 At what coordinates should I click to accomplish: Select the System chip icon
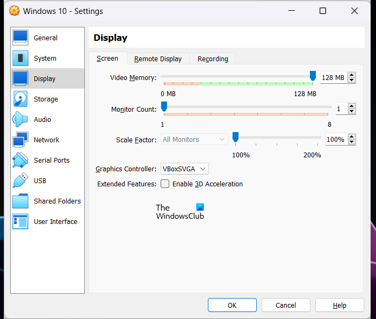click(x=20, y=58)
